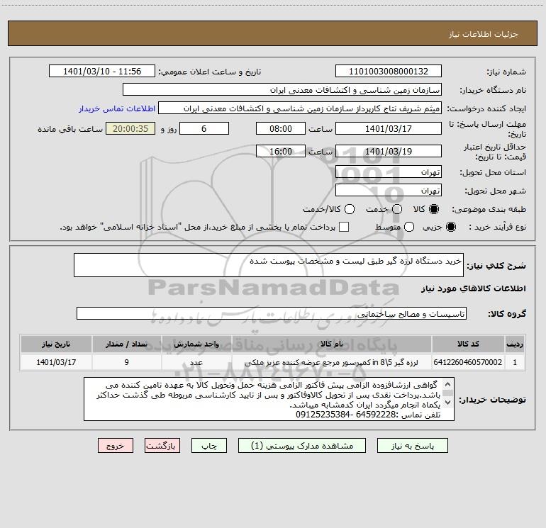Click the تعداد / مقدار column header
The height and width of the screenshot is (528, 546).
[126, 344]
